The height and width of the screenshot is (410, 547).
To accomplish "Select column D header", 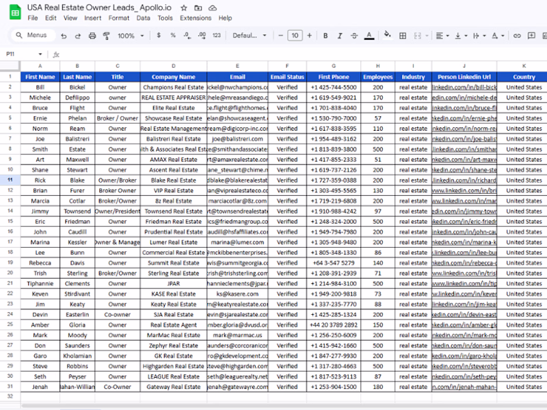I will tap(174, 66).
